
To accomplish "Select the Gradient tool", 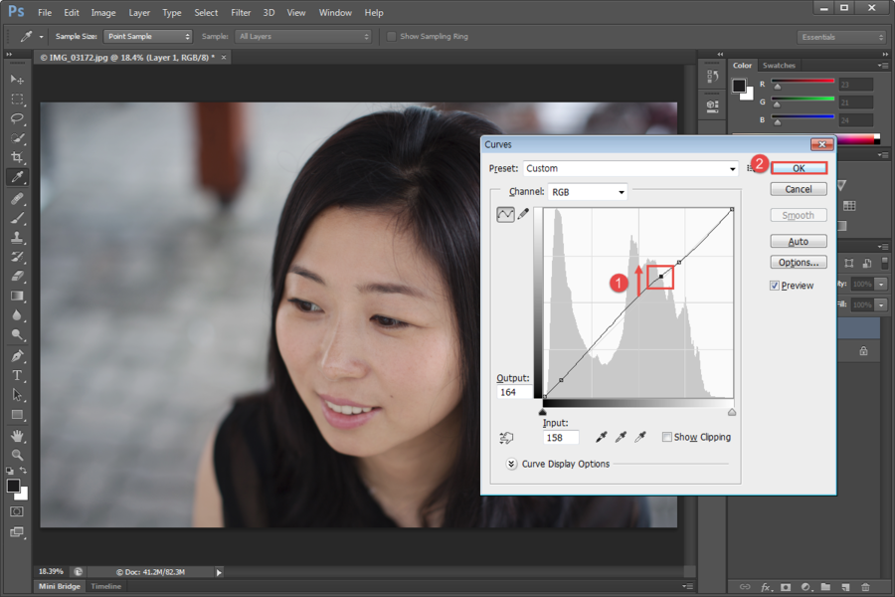I will click(17, 296).
